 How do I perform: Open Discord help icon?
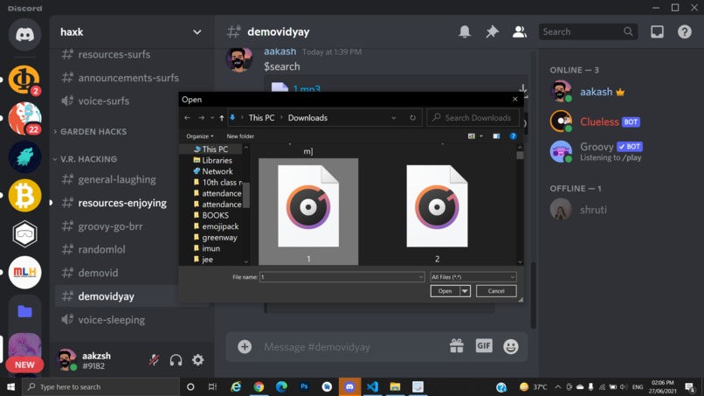click(684, 32)
